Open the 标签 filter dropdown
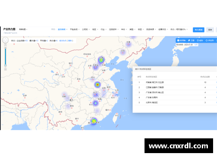217x157 pixels. (141, 29)
